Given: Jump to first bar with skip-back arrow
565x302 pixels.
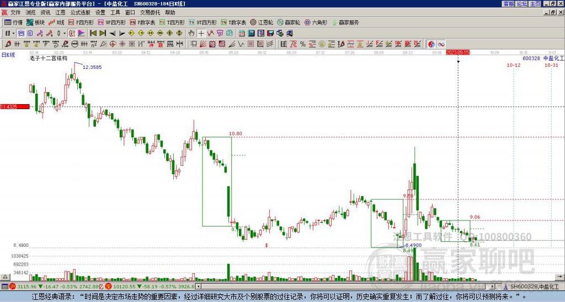Looking at the screenshot, I should 93,33.
